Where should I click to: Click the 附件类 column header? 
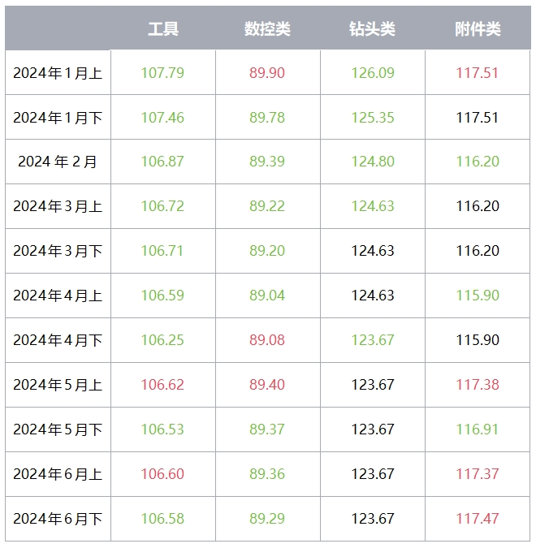pyautogui.click(x=478, y=29)
